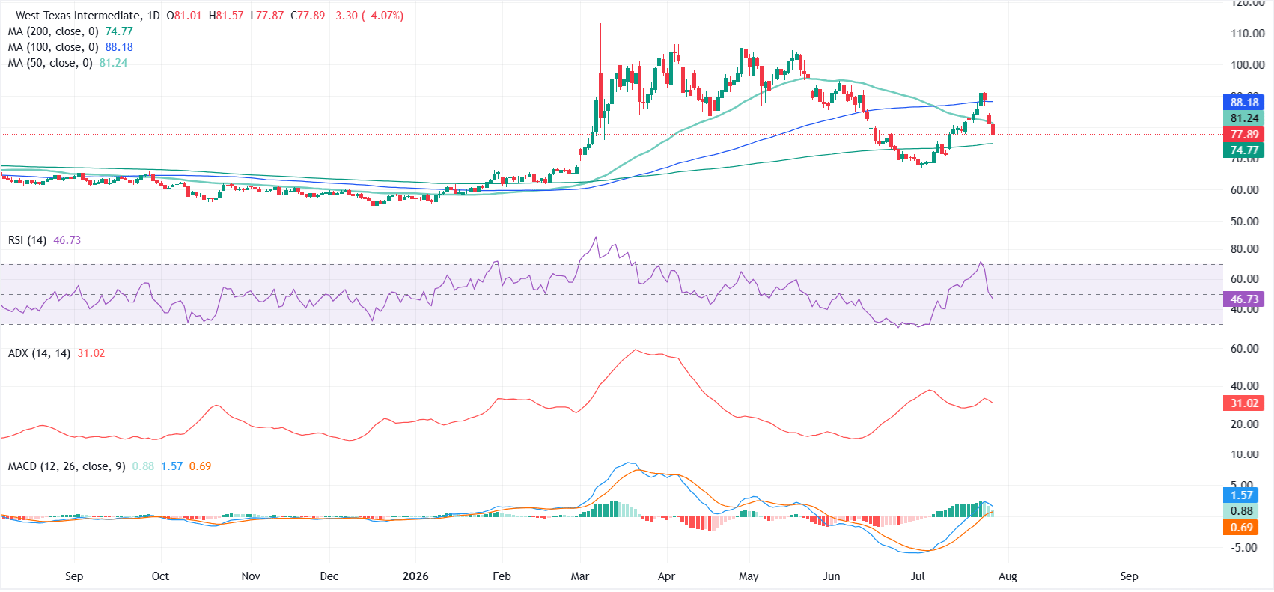Viewport: 1274px width, 592px height.
Task: Click the Jul label on time axis
Action: [918, 576]
